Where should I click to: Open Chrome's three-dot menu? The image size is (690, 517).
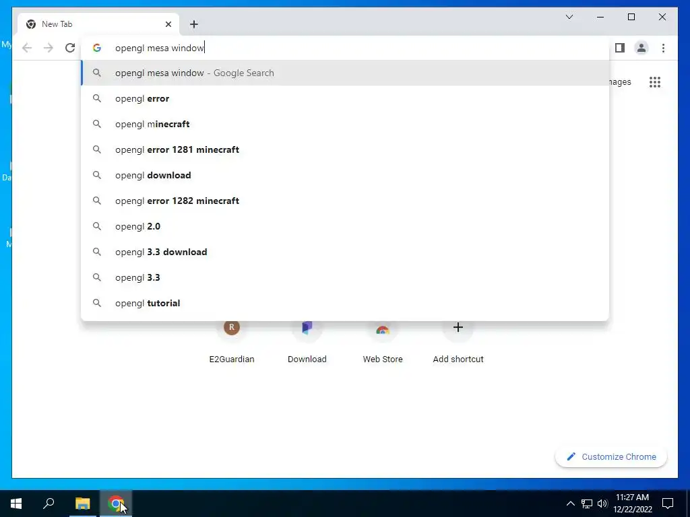tap(663, 48)
